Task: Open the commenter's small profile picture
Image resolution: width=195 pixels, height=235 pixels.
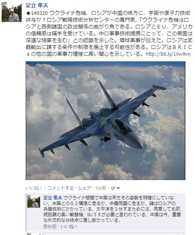Action: [34, 201]
